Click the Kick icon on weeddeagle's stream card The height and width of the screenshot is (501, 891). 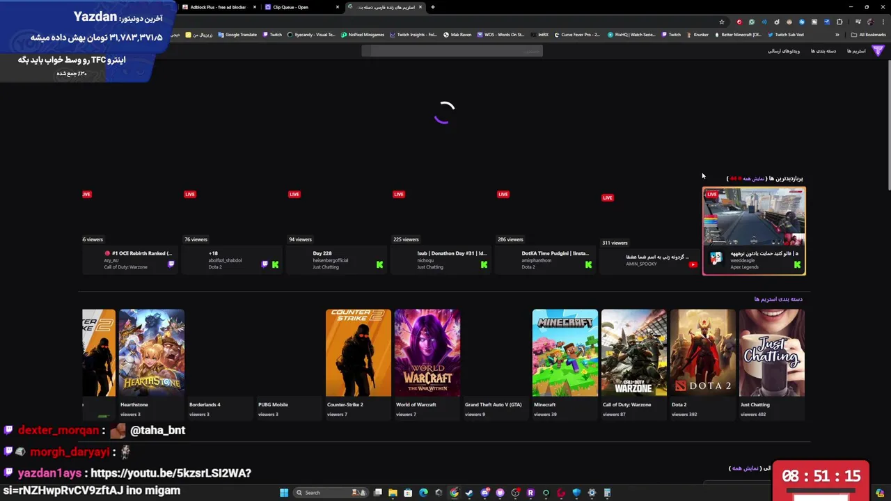coord(797,264)
